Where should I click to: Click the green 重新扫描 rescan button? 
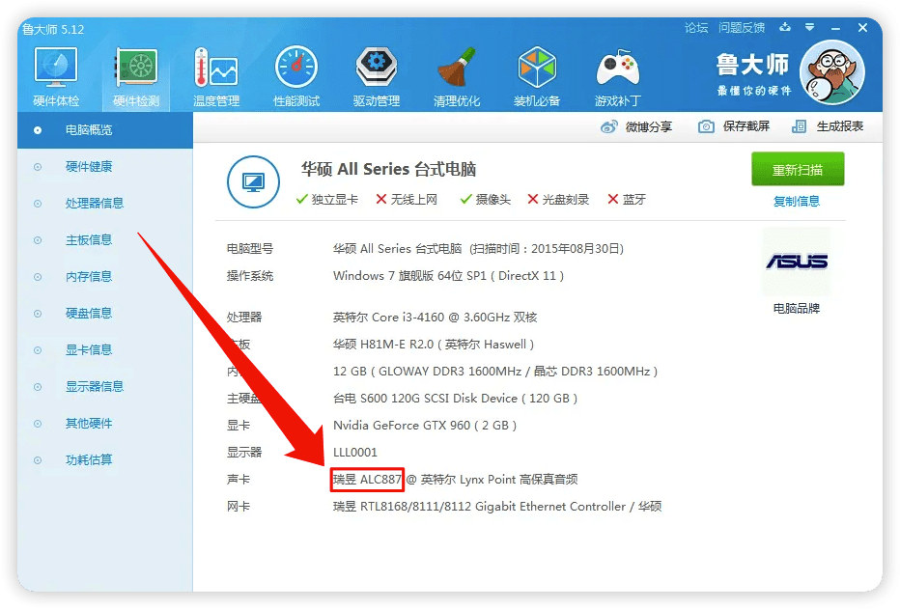[798, 169]
